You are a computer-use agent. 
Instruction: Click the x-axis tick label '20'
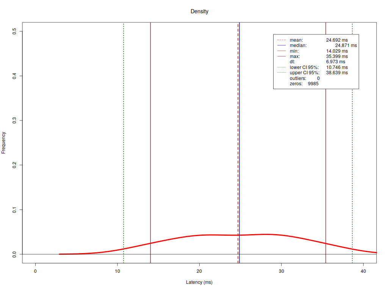pyautogui.click(x=199, y=271)
